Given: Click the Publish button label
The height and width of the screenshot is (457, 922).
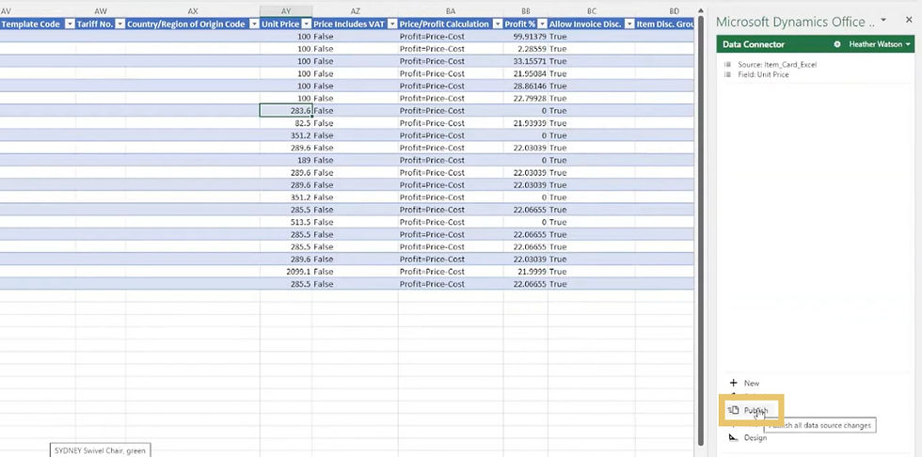Looking at the screenshot, I should 755,410.
